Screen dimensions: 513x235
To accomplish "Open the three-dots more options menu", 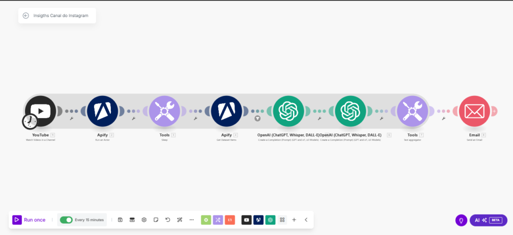I will (191, 219).
